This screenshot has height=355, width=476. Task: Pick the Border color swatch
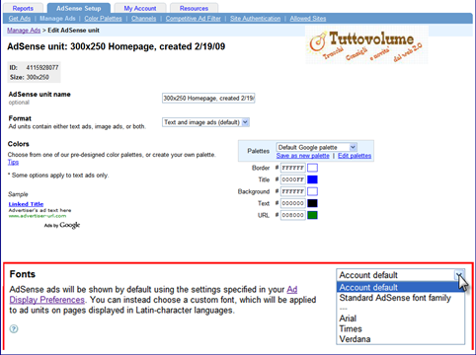click(312, 168)
